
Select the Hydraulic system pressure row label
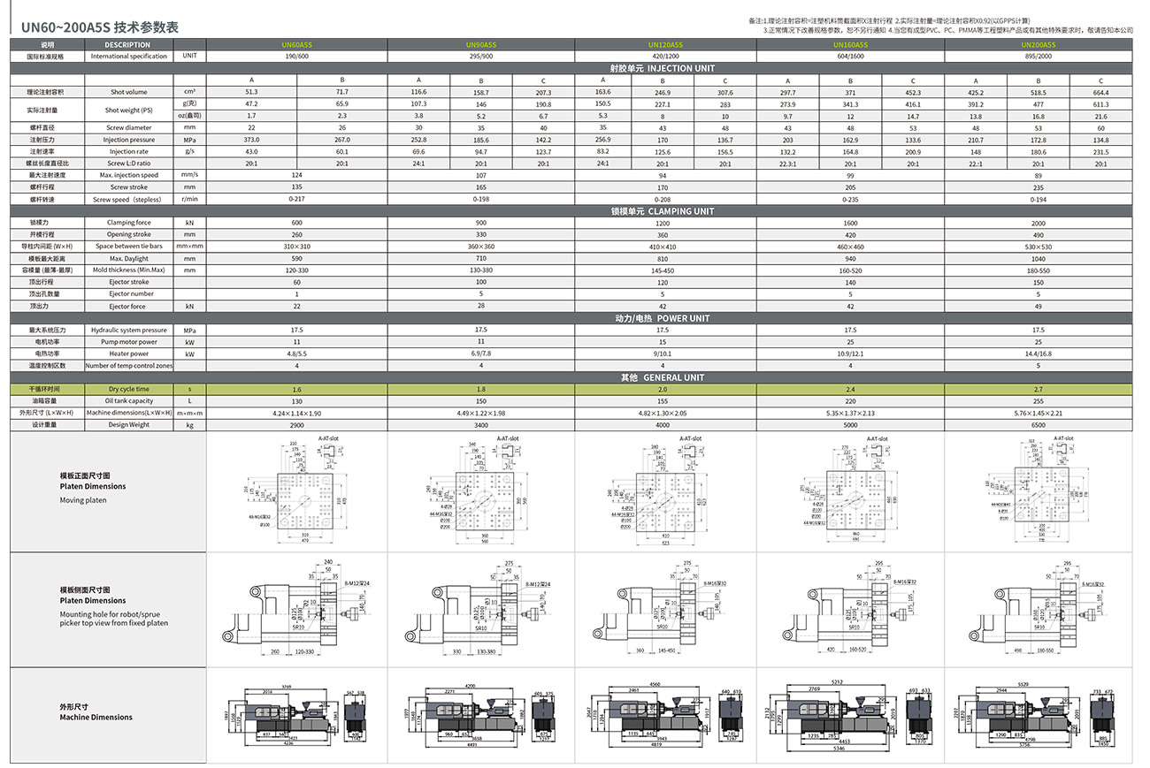click(128, 330)
